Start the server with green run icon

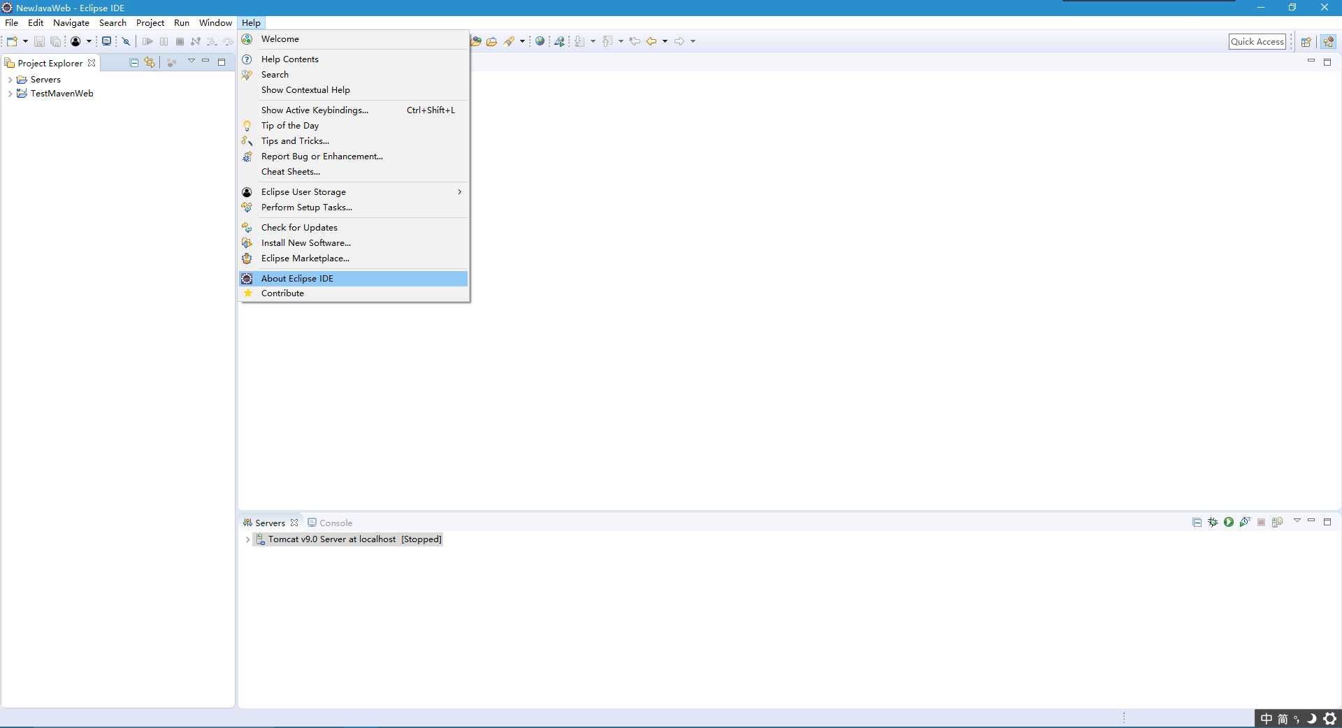[x=1229, y=522]
